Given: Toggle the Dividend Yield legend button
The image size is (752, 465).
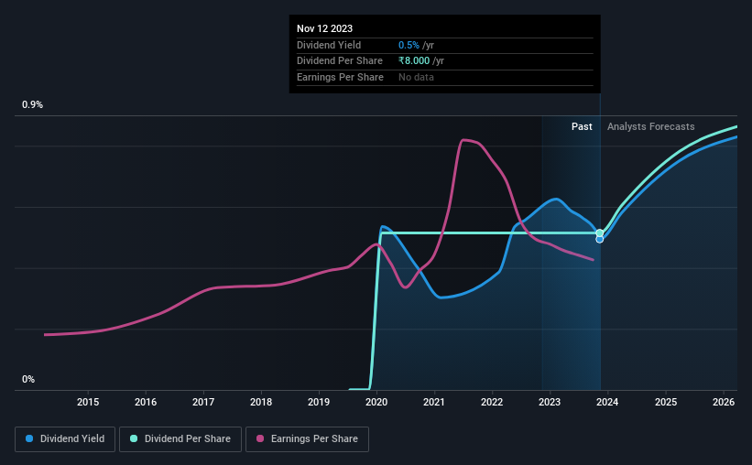Looking at the screenshot, I should coord(65,439).
